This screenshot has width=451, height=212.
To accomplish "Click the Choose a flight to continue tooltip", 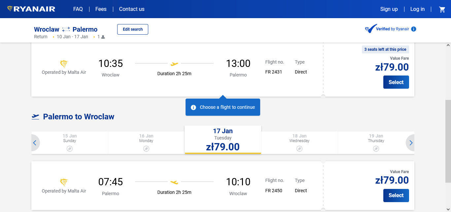I will click(223, 107).
